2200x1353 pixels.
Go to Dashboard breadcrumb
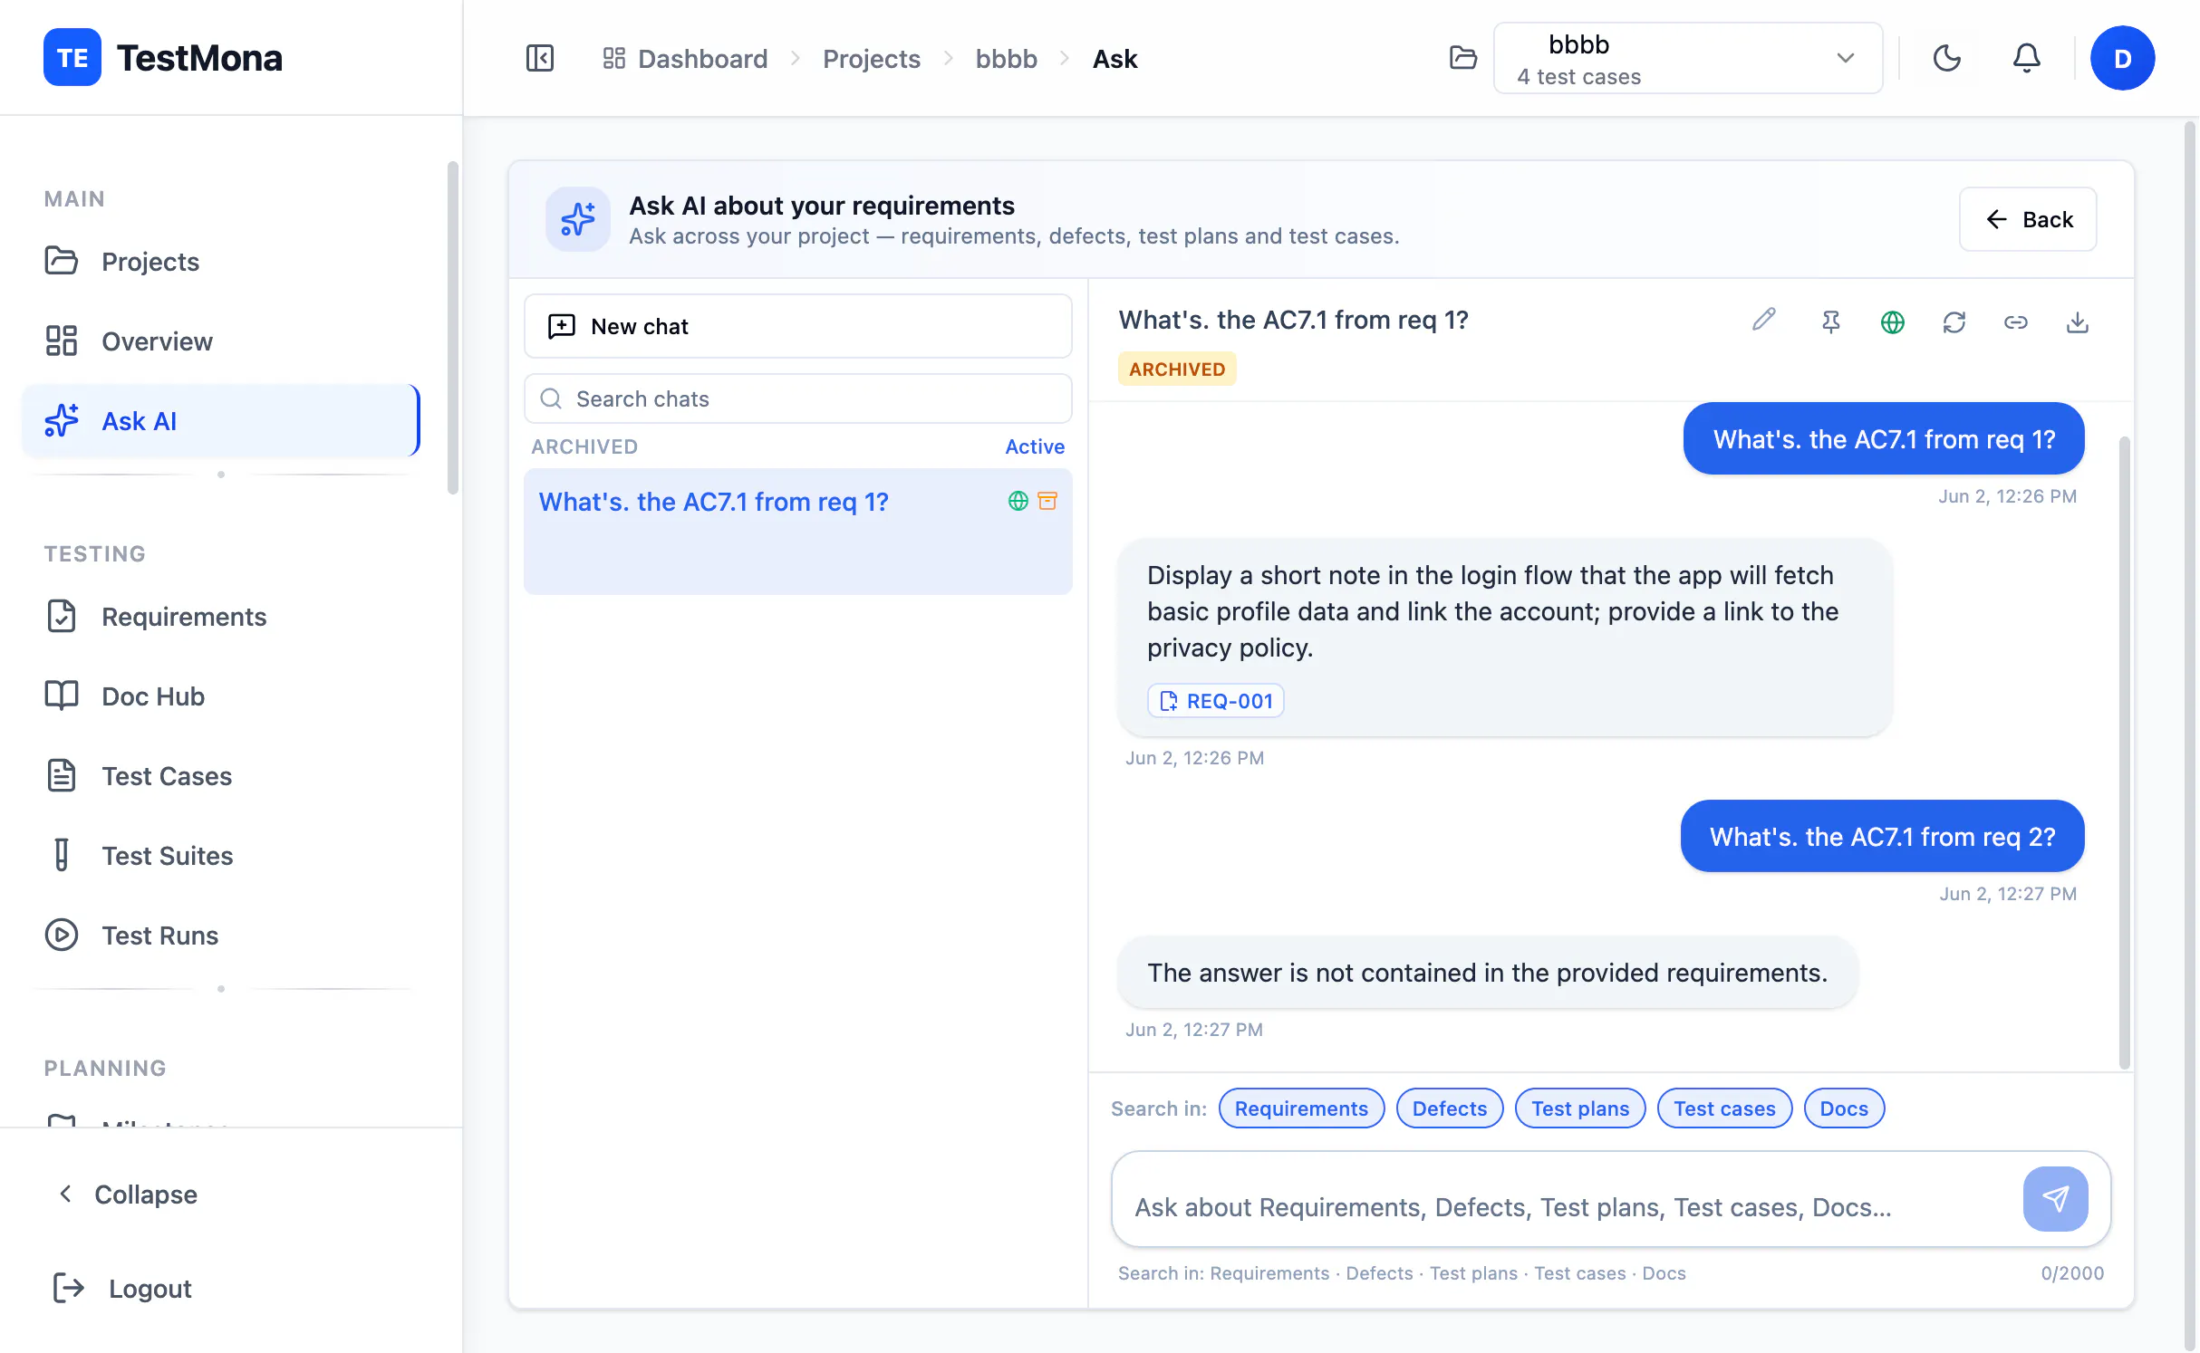[685, 59]
